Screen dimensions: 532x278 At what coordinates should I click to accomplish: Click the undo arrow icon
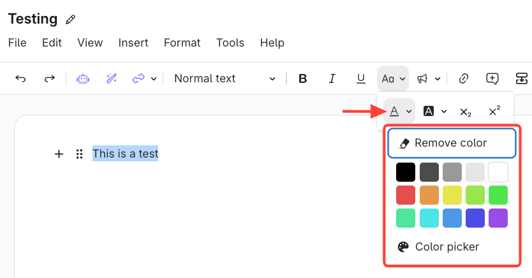[x=20, y=78]
